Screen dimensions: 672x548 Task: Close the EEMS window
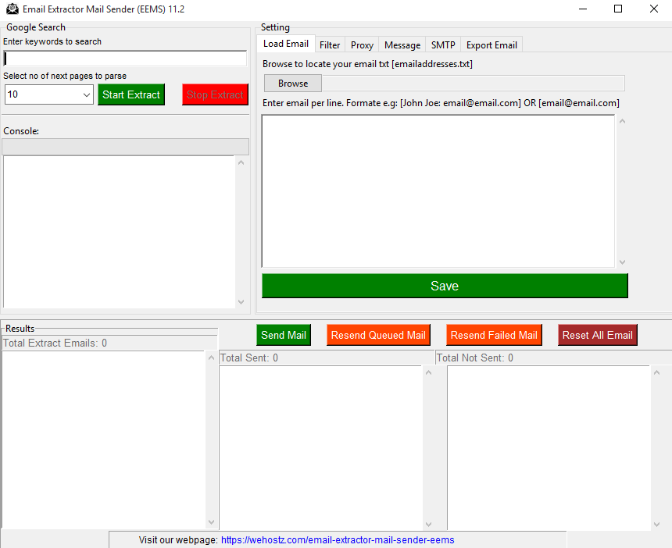(654, 9)
